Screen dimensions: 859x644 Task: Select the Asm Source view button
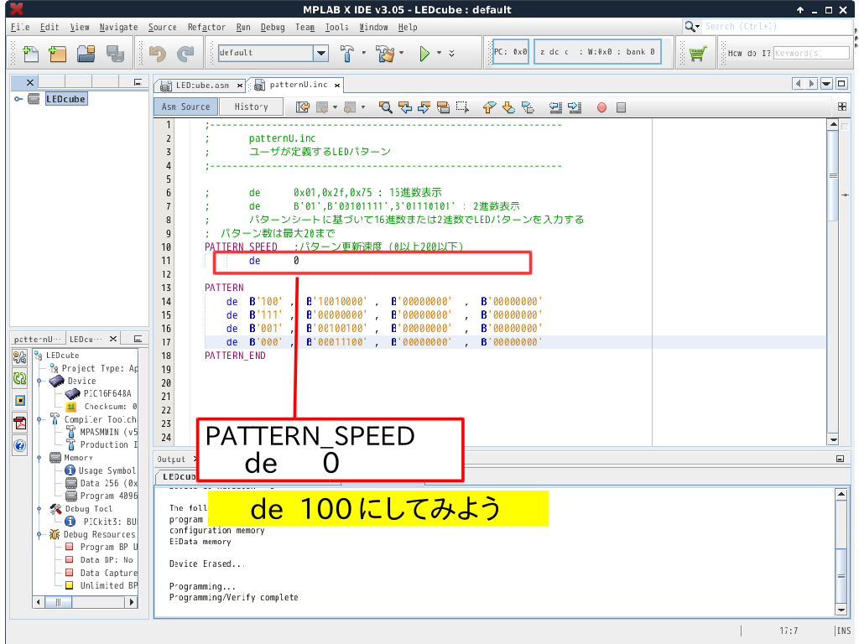pos(185,106)
